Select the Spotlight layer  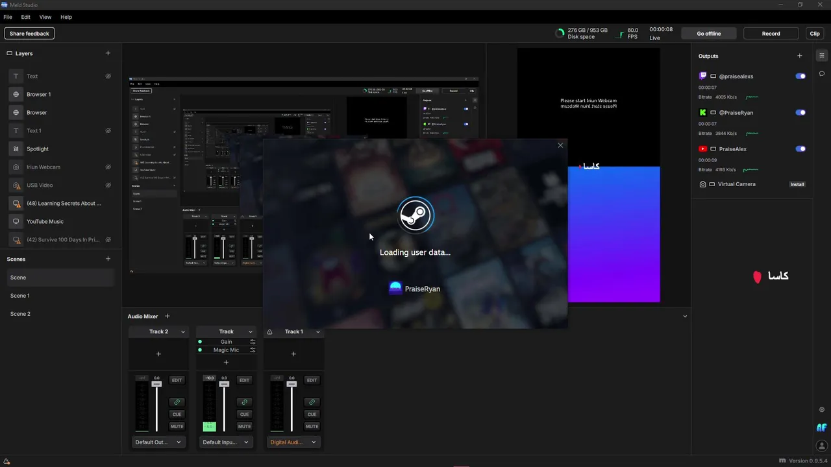[60, 149]
